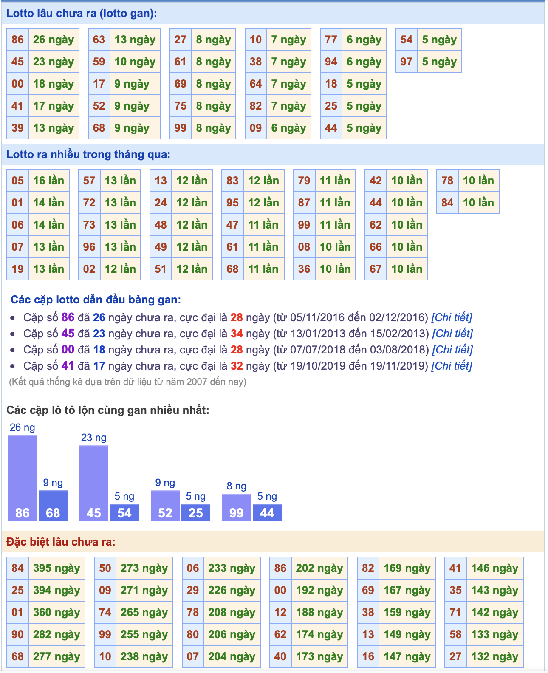Screen dimensions: 548x673
Task: Select the '233 ngày' special prize cell
Action: (x=232, y=568)
